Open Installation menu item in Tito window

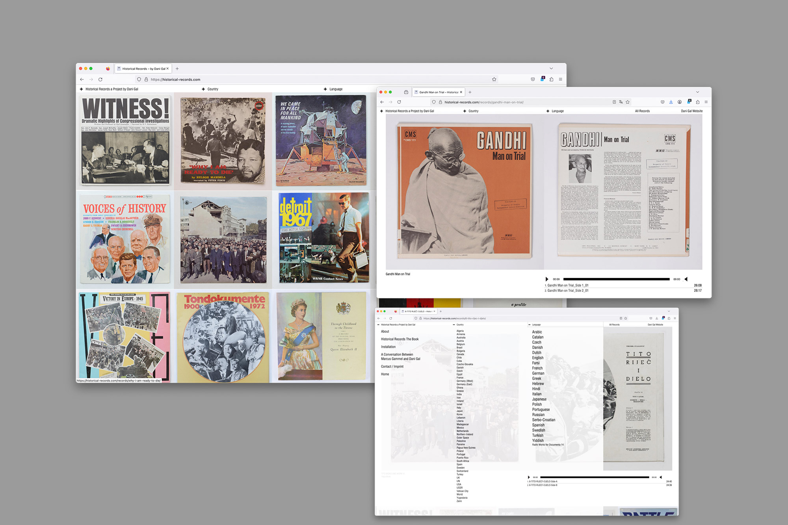[388, 347]
